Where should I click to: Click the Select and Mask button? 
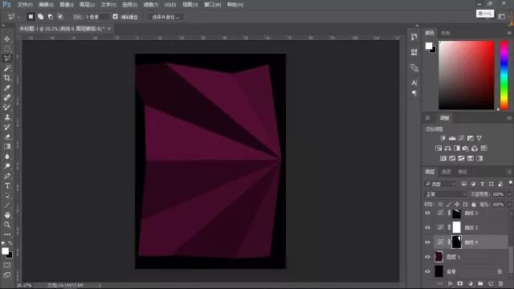pos(165,17)
